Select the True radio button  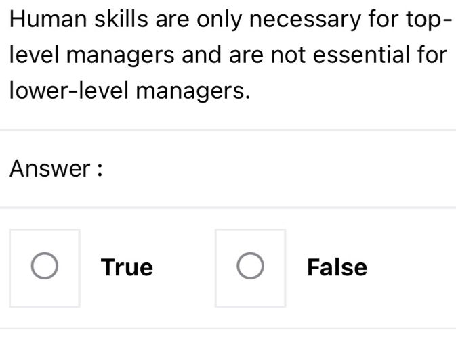click(x=45, y=267)
